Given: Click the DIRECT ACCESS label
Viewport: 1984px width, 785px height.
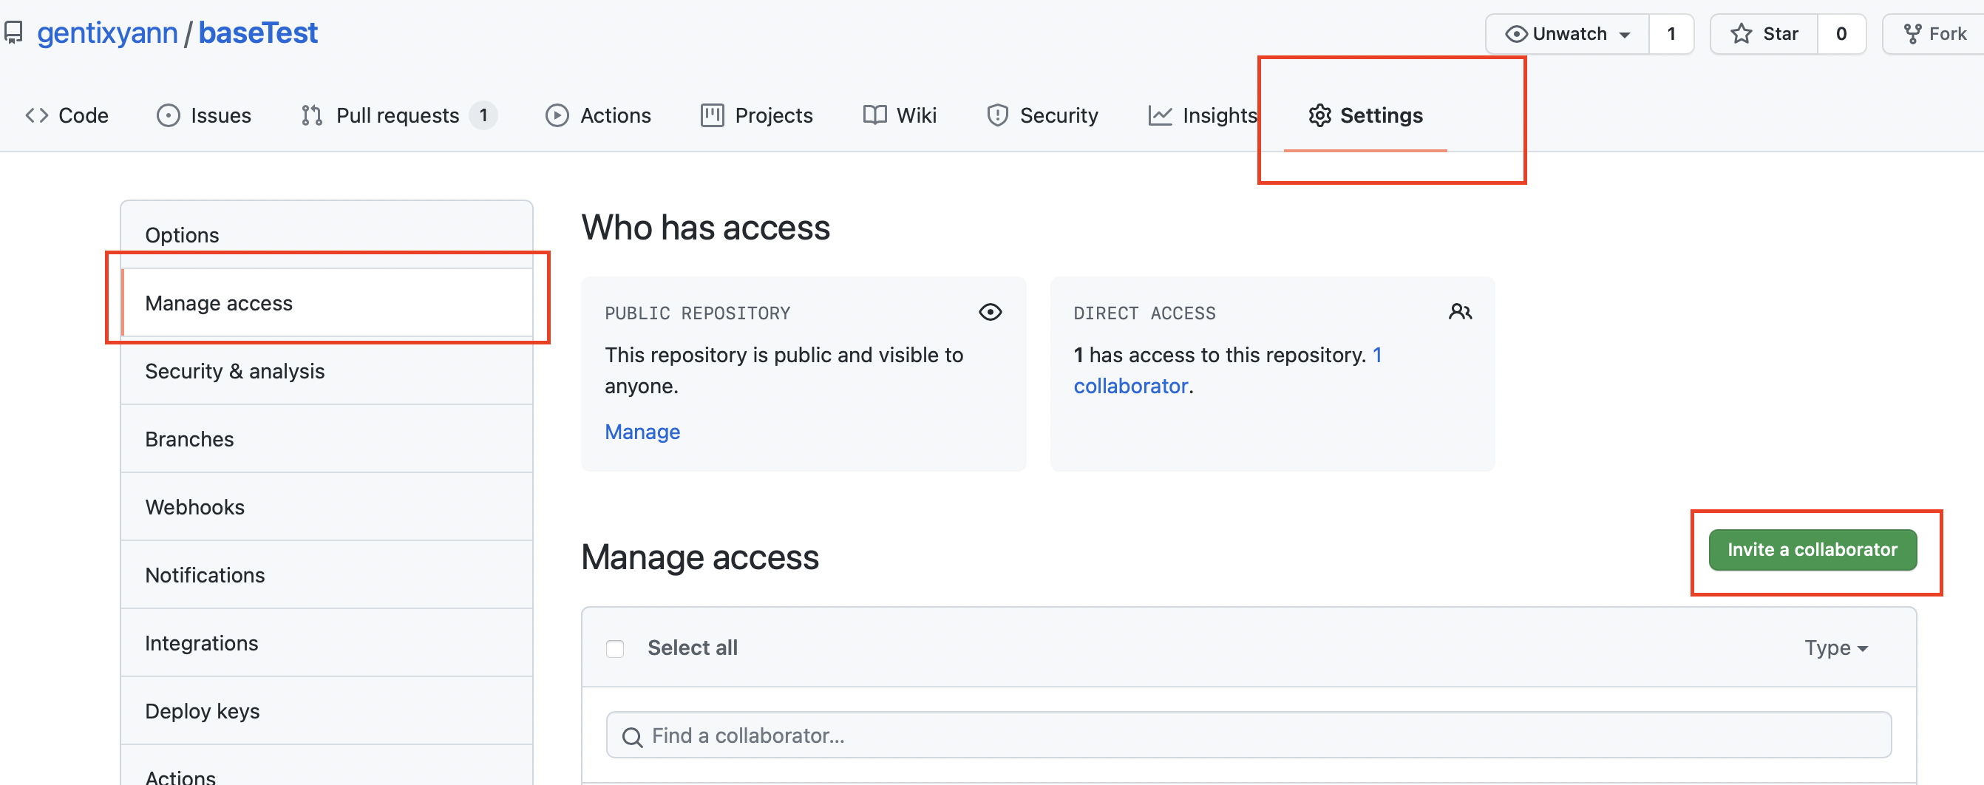Looking at the screenshot, I should pyautogui.click(x=1144, y=313).
